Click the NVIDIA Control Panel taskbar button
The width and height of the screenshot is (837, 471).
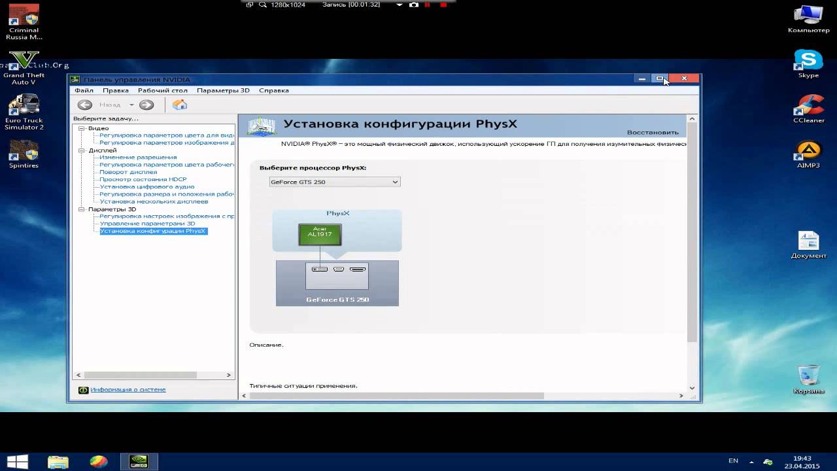tap(139, 462)
